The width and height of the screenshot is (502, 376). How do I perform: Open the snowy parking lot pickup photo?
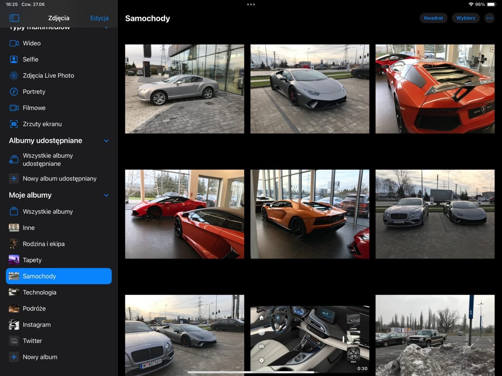tap(435, 335)
